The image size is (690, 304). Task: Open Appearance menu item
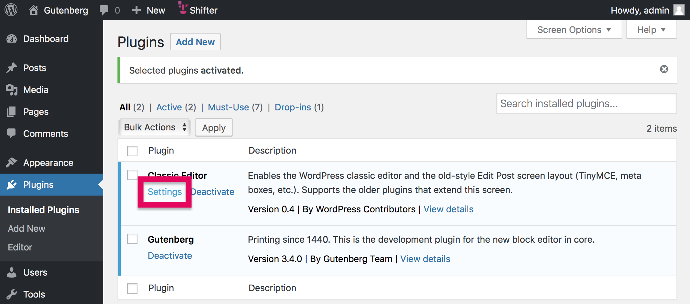point(52,163)
